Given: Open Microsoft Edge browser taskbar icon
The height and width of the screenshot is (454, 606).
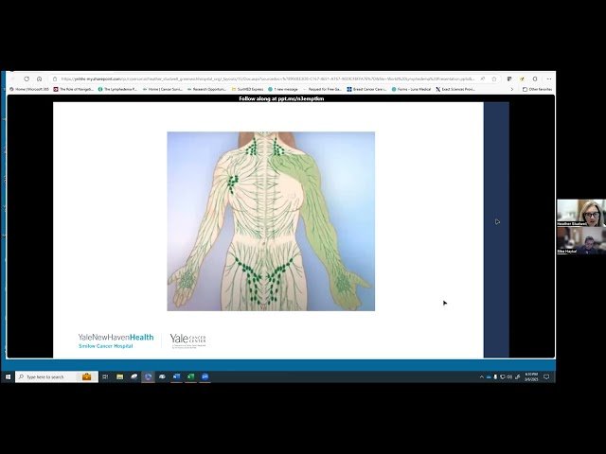Looking at the screenshot, I should pos(148,376).
